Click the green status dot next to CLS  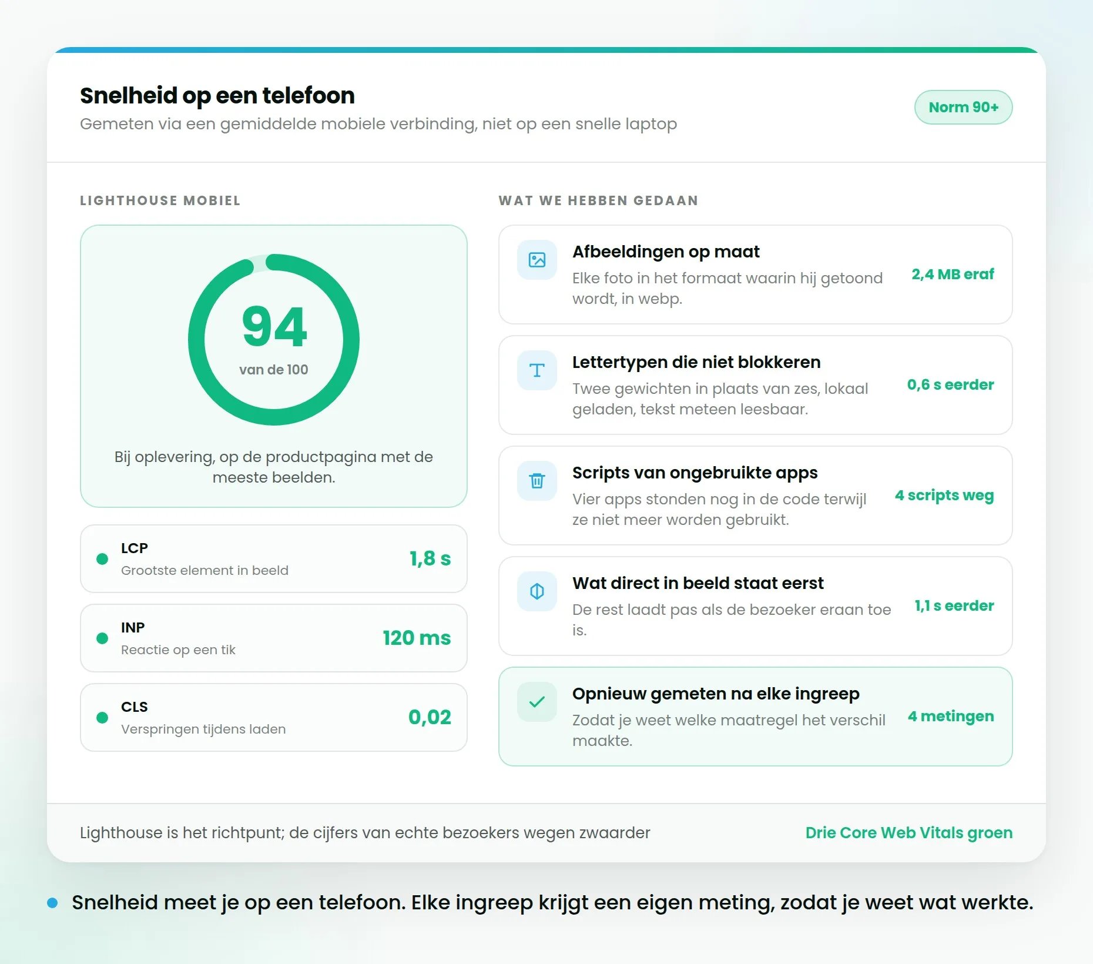[x=102, y=718]
